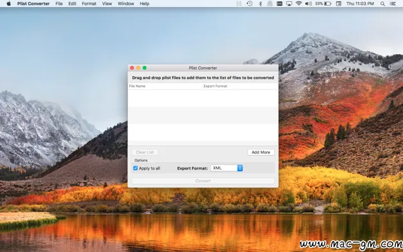This screenshot has width=403, height=252.
Task: Open the AirPlay display menu
Action: pos(289,4)
